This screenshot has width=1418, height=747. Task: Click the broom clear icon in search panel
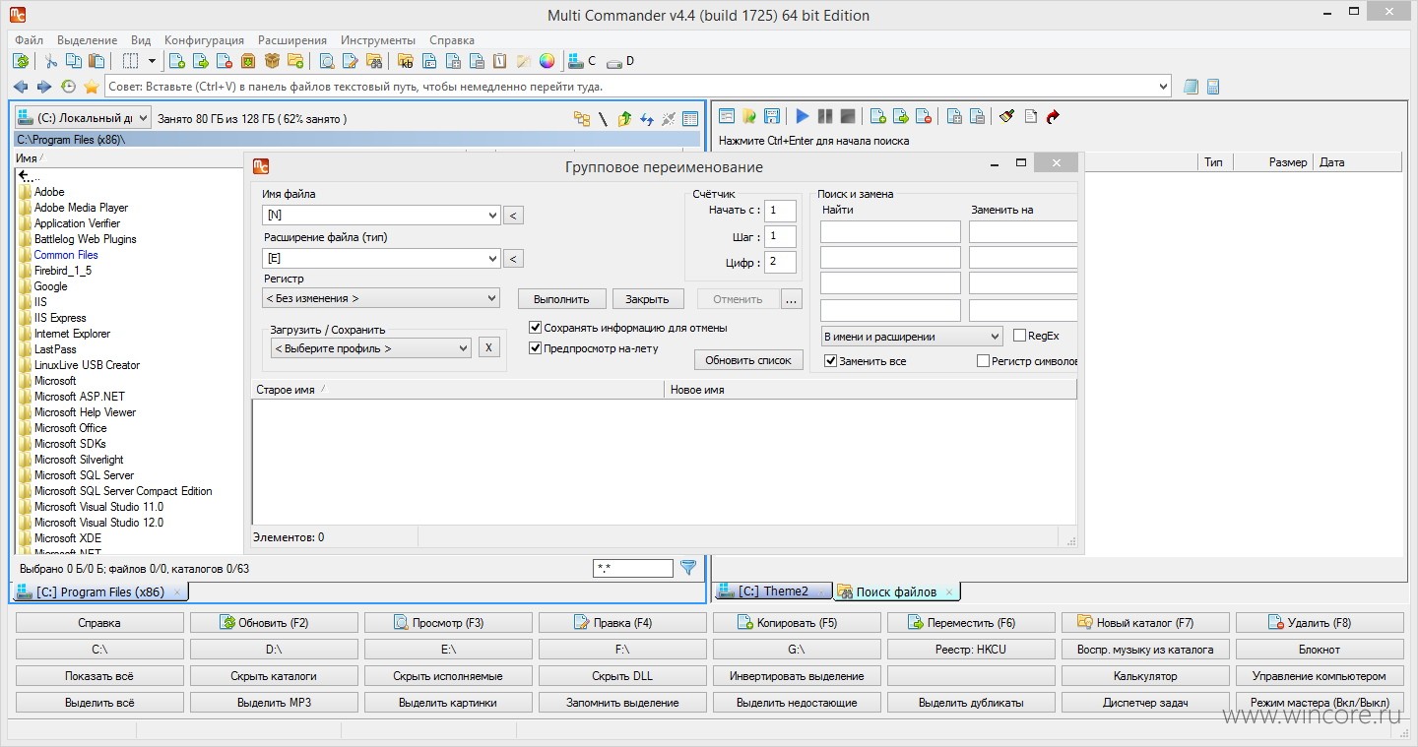pos(1006,116)
